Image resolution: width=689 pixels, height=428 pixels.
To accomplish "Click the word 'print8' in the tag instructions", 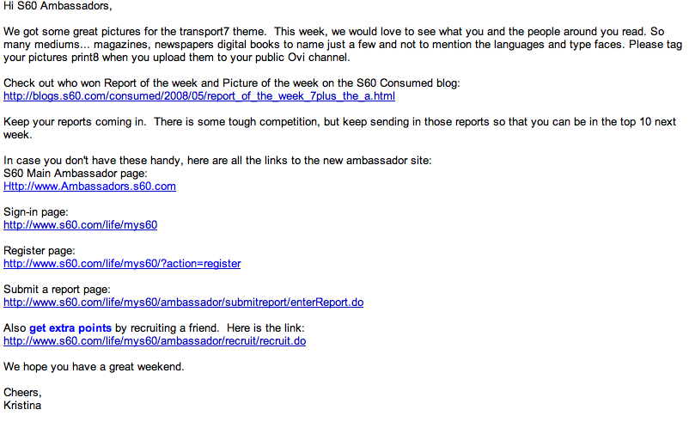I will point(85,58).
